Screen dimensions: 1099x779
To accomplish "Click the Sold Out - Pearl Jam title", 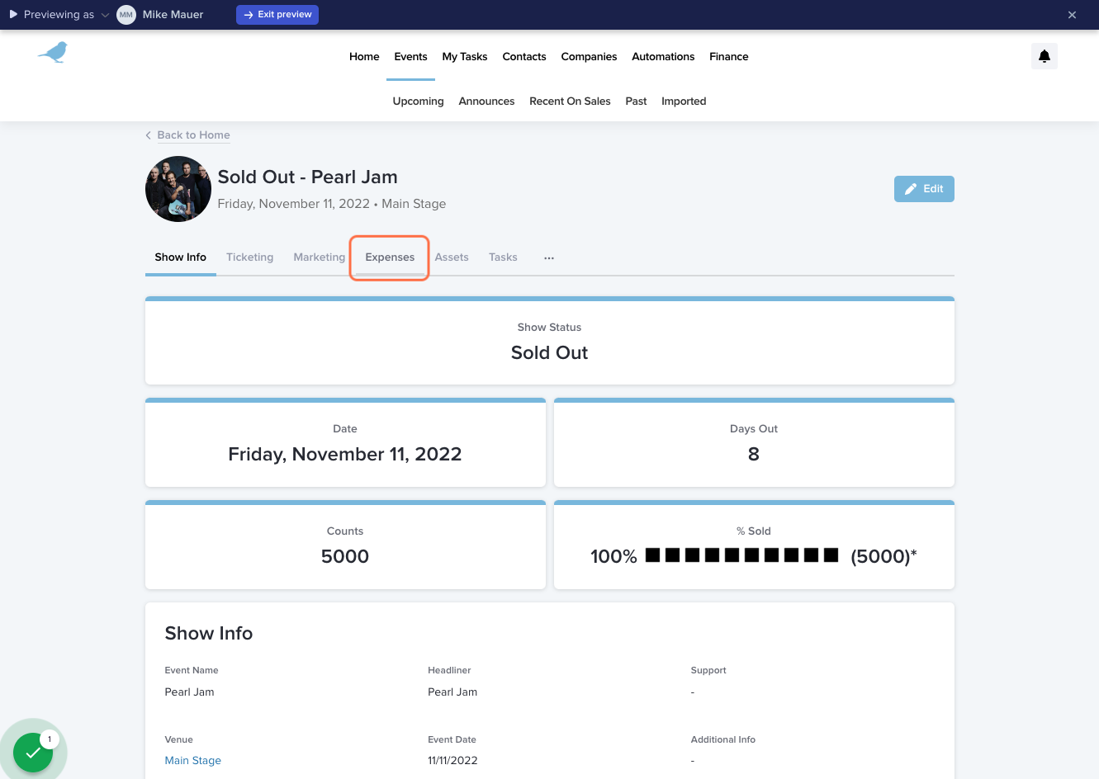I will point(308,177).
